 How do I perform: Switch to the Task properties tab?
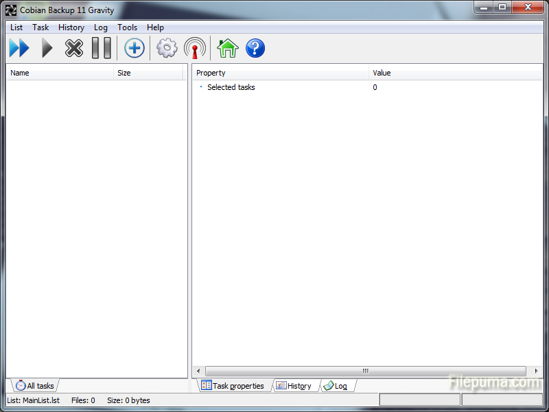[233, 386]
